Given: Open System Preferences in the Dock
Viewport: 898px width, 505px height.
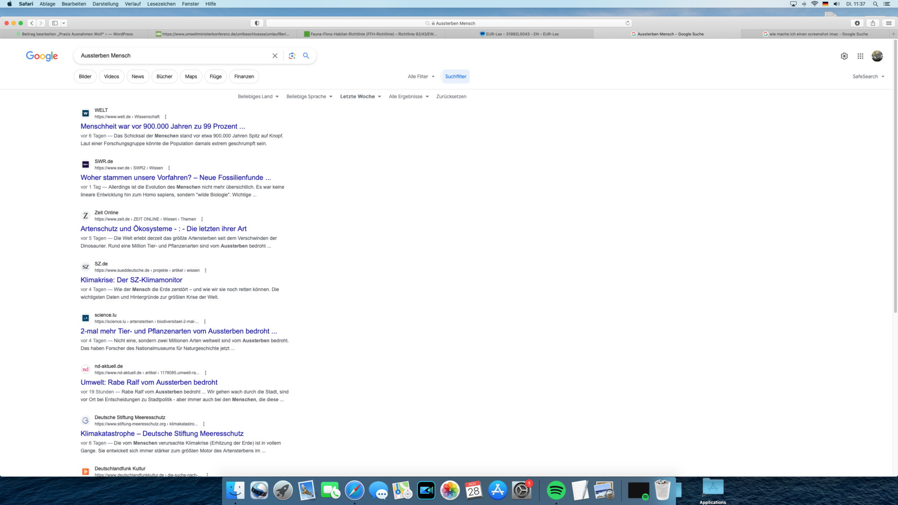Looking at the screenshot, I should (521, 490).
